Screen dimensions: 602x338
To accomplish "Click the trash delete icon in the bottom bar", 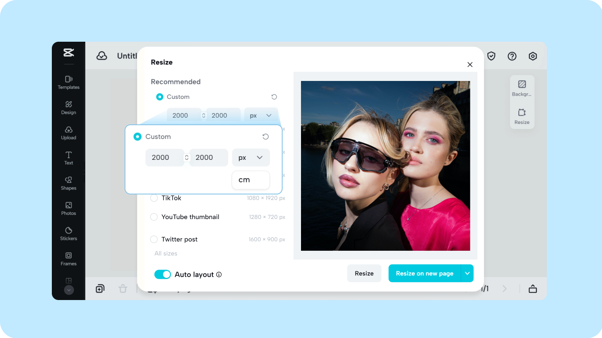I will 122,288.
